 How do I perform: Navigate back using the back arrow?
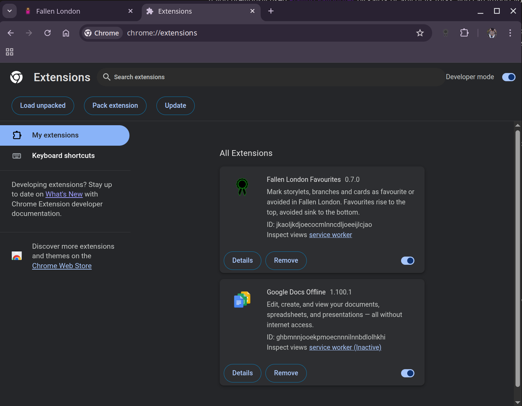coord(10,33)
